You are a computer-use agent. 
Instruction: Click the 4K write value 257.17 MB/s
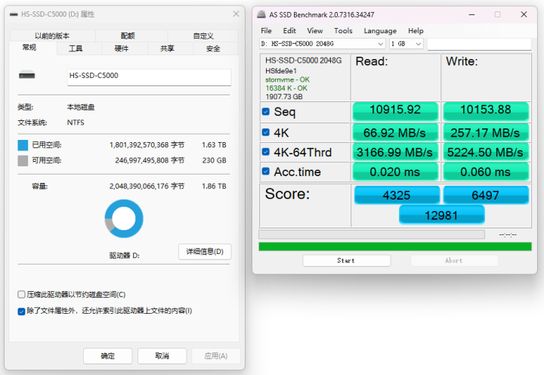pos(486,132)
